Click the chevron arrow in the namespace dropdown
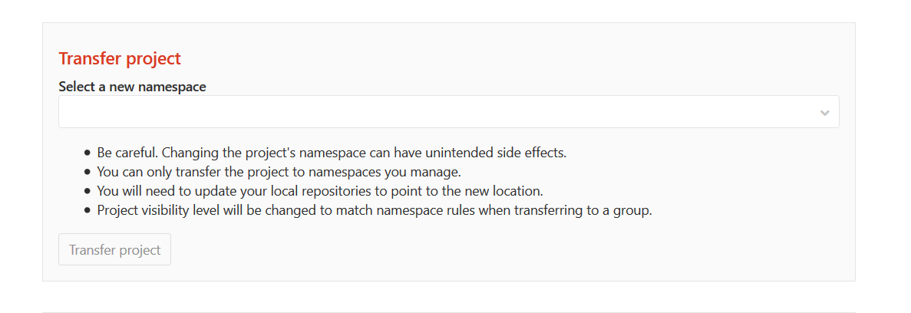Screen dimensions: 911x313 tap(824, 113)
